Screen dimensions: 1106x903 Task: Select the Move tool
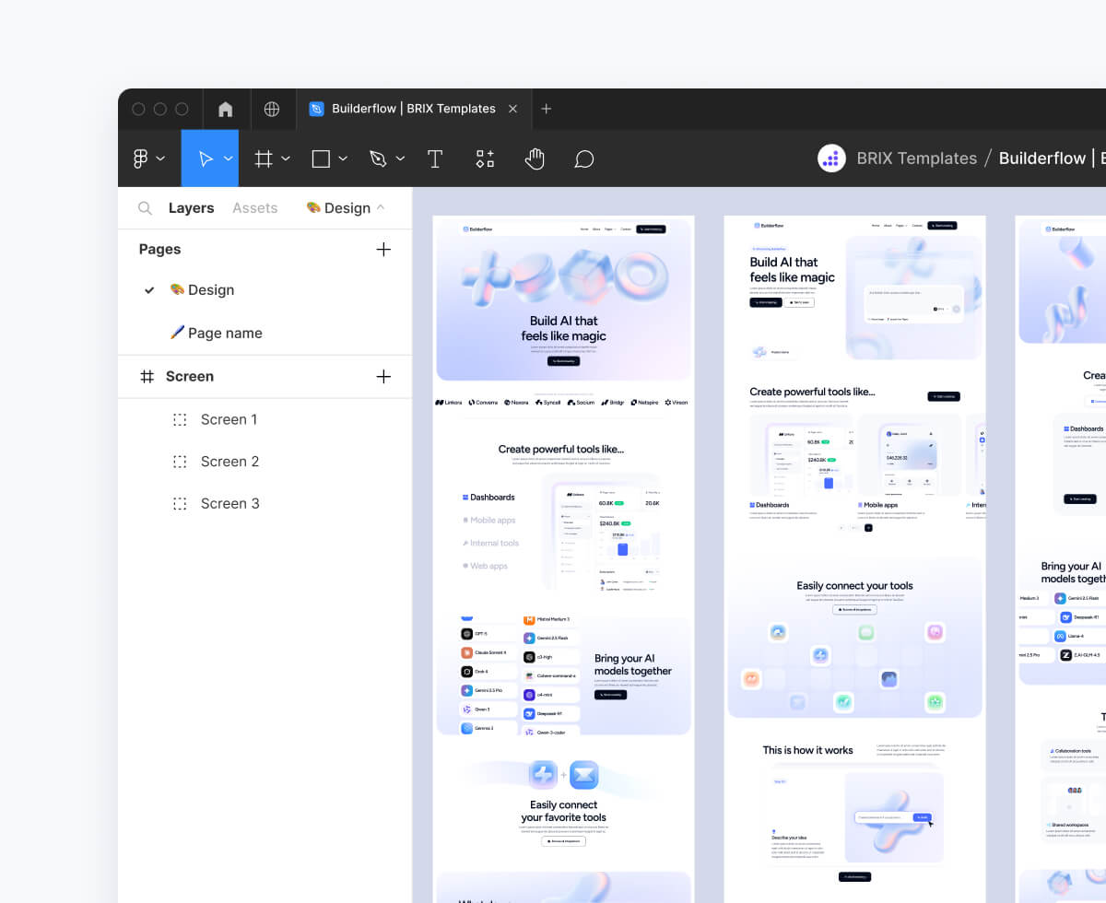coord(205,158)
